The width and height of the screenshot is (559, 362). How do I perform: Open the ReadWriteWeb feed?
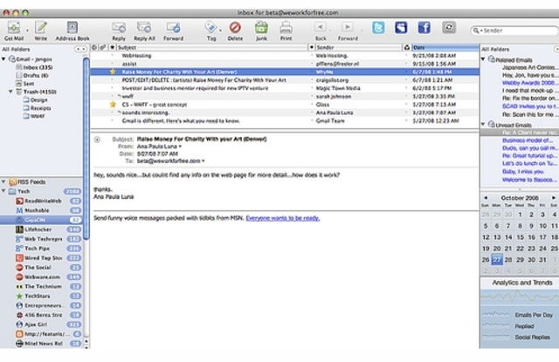pyautogui.click(x=43, y=201)
